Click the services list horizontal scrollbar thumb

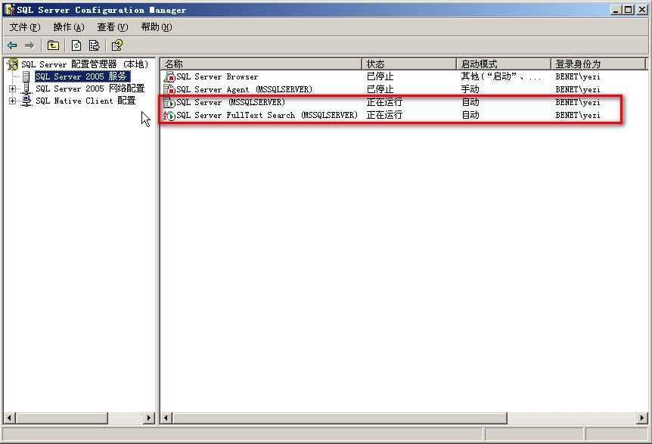point(340,418)
